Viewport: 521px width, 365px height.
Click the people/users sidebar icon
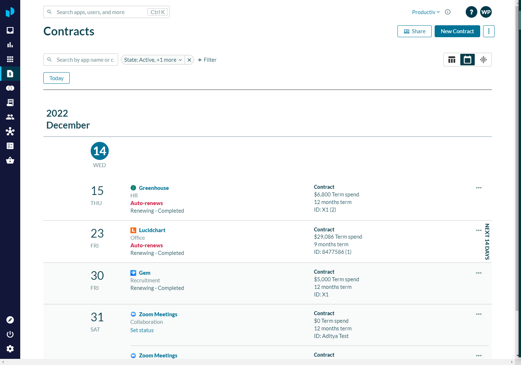coord(10,117)
